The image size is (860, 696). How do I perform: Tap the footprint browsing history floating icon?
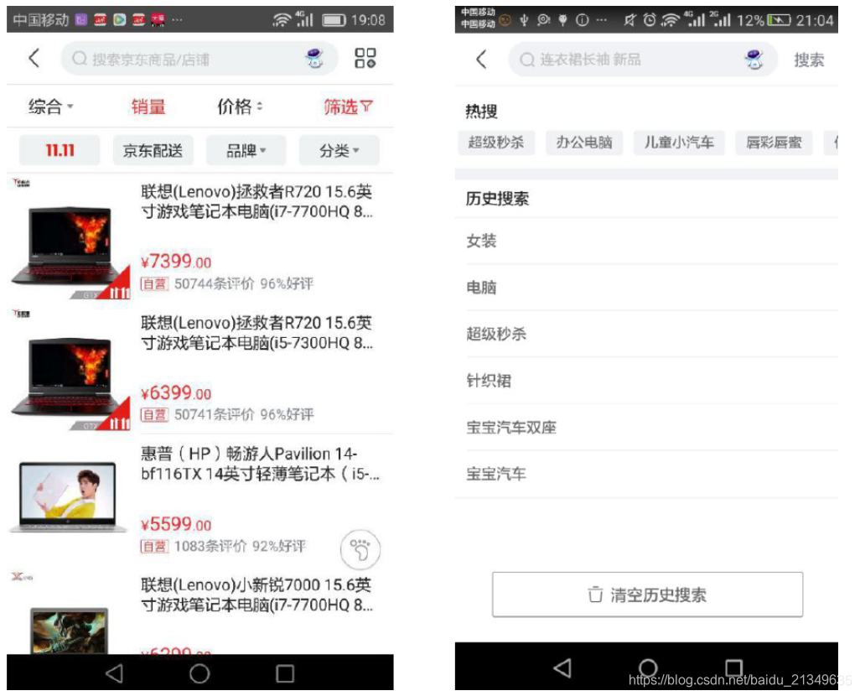[x=360, y=549]
